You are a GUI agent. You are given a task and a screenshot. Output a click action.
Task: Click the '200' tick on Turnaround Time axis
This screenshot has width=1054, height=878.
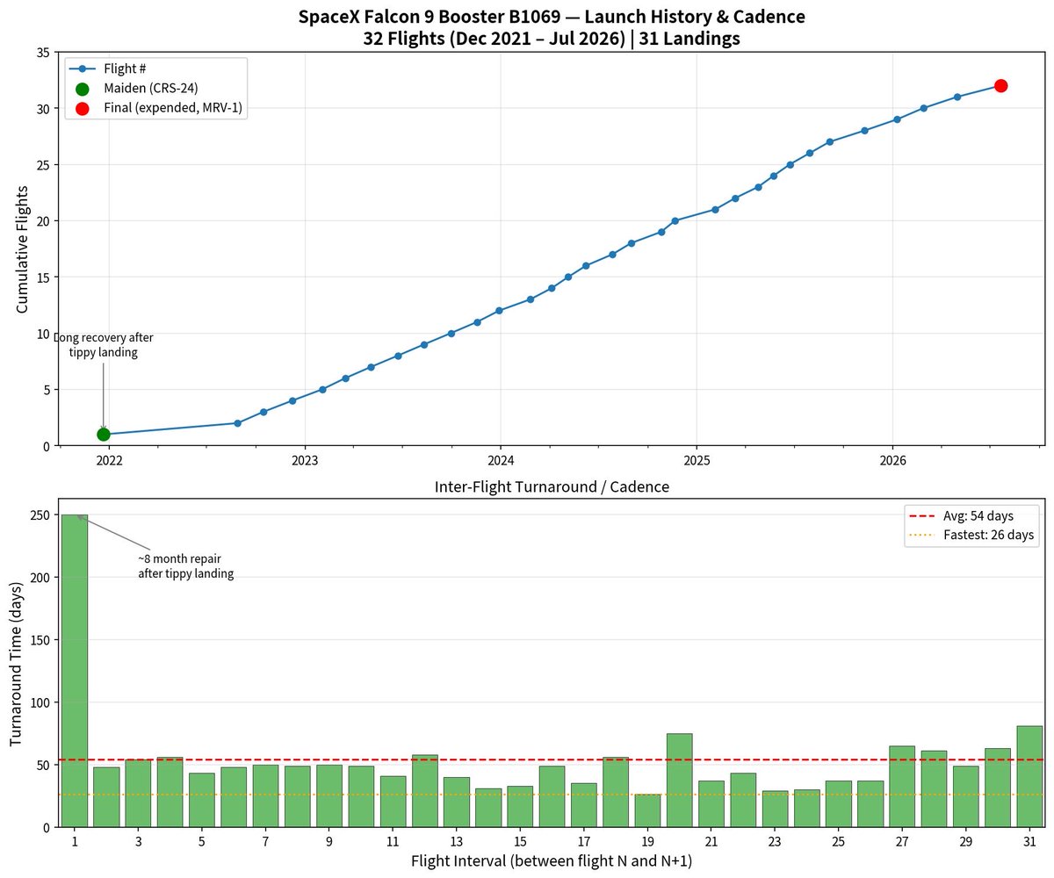tap(40, 578)
